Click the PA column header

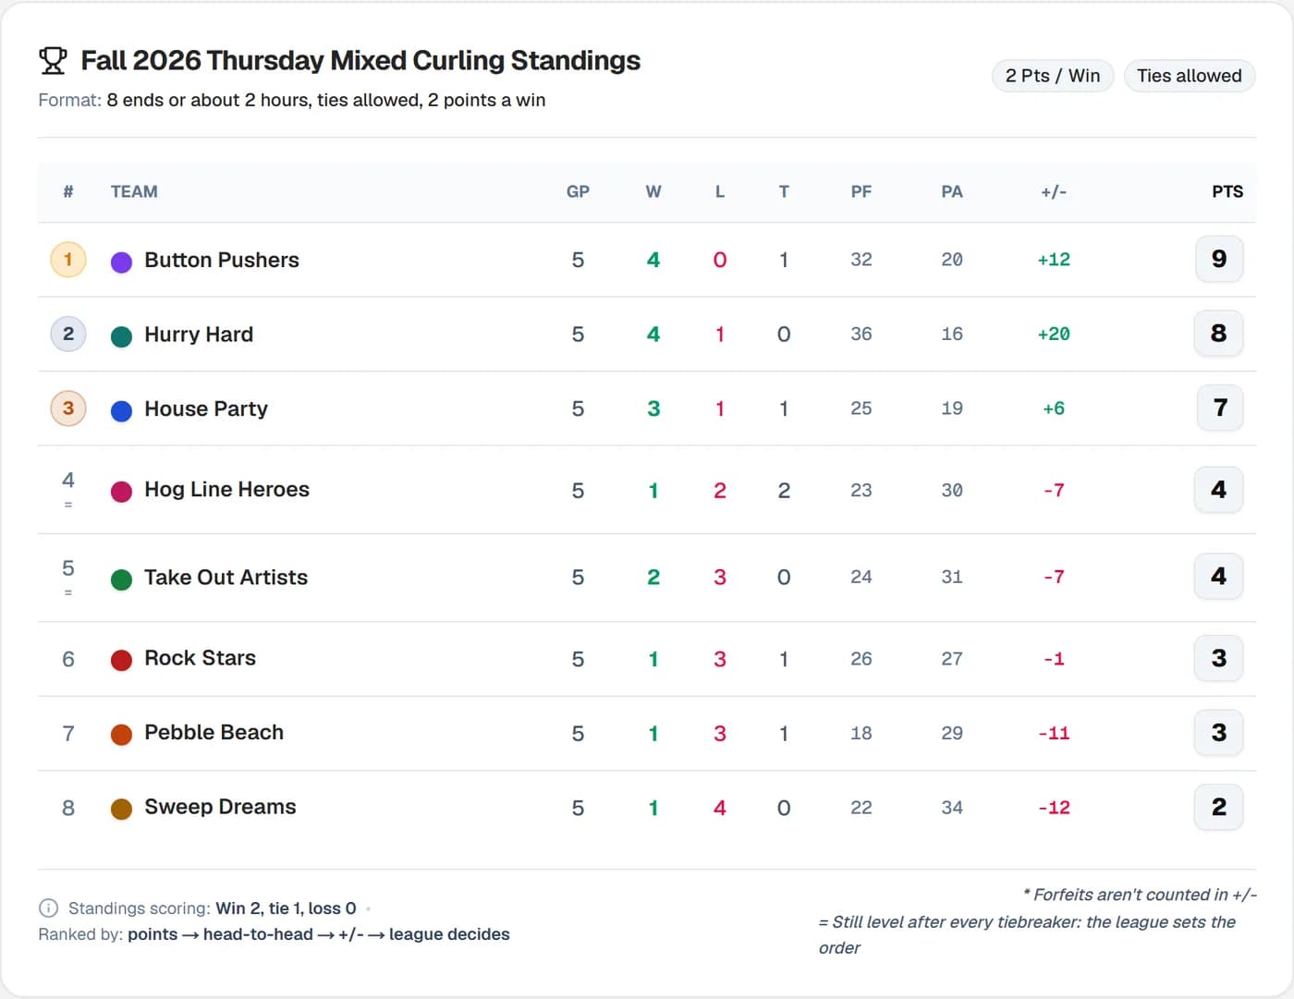coord(952,191)
